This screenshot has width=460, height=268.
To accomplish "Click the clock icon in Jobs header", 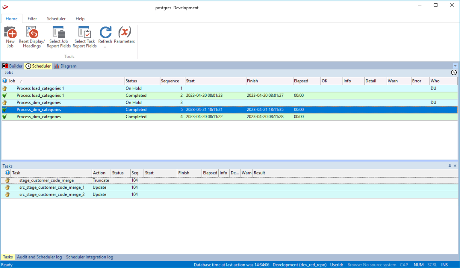I will [x=454, y=73].
